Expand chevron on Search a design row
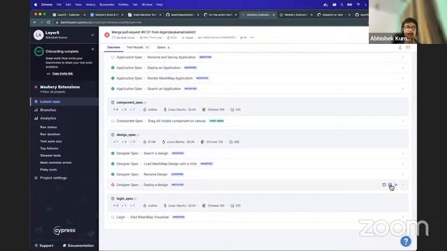 tap(403, 153)
